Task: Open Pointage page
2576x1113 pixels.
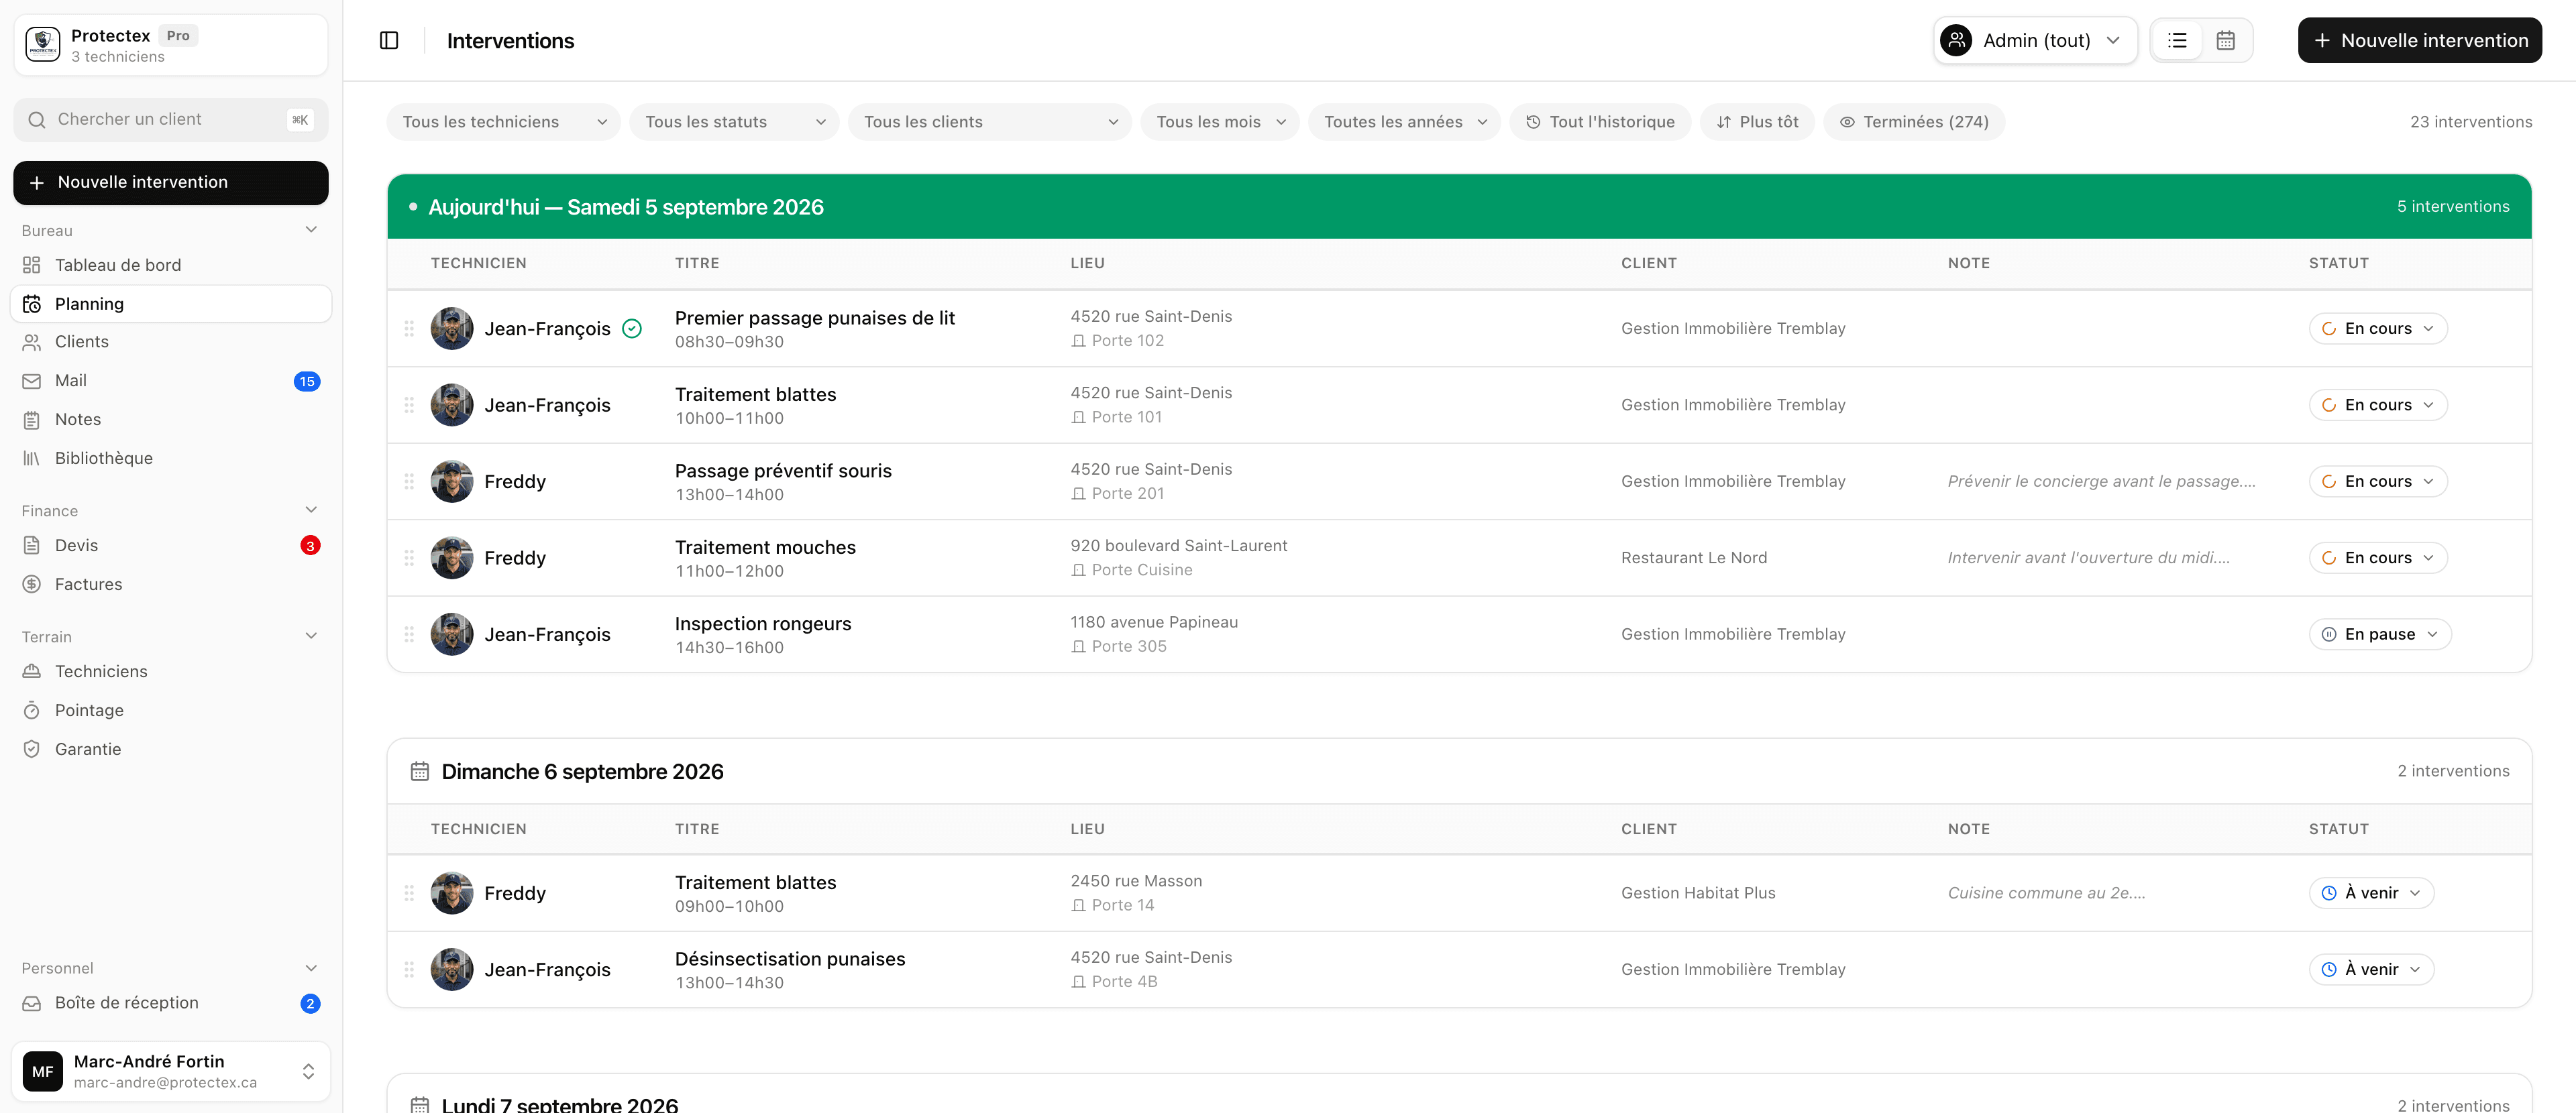Action: (x=170, y=710)
